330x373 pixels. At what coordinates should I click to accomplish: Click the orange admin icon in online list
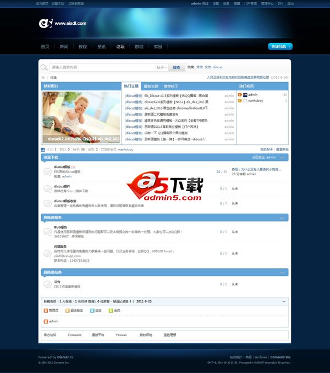[46, 321]
